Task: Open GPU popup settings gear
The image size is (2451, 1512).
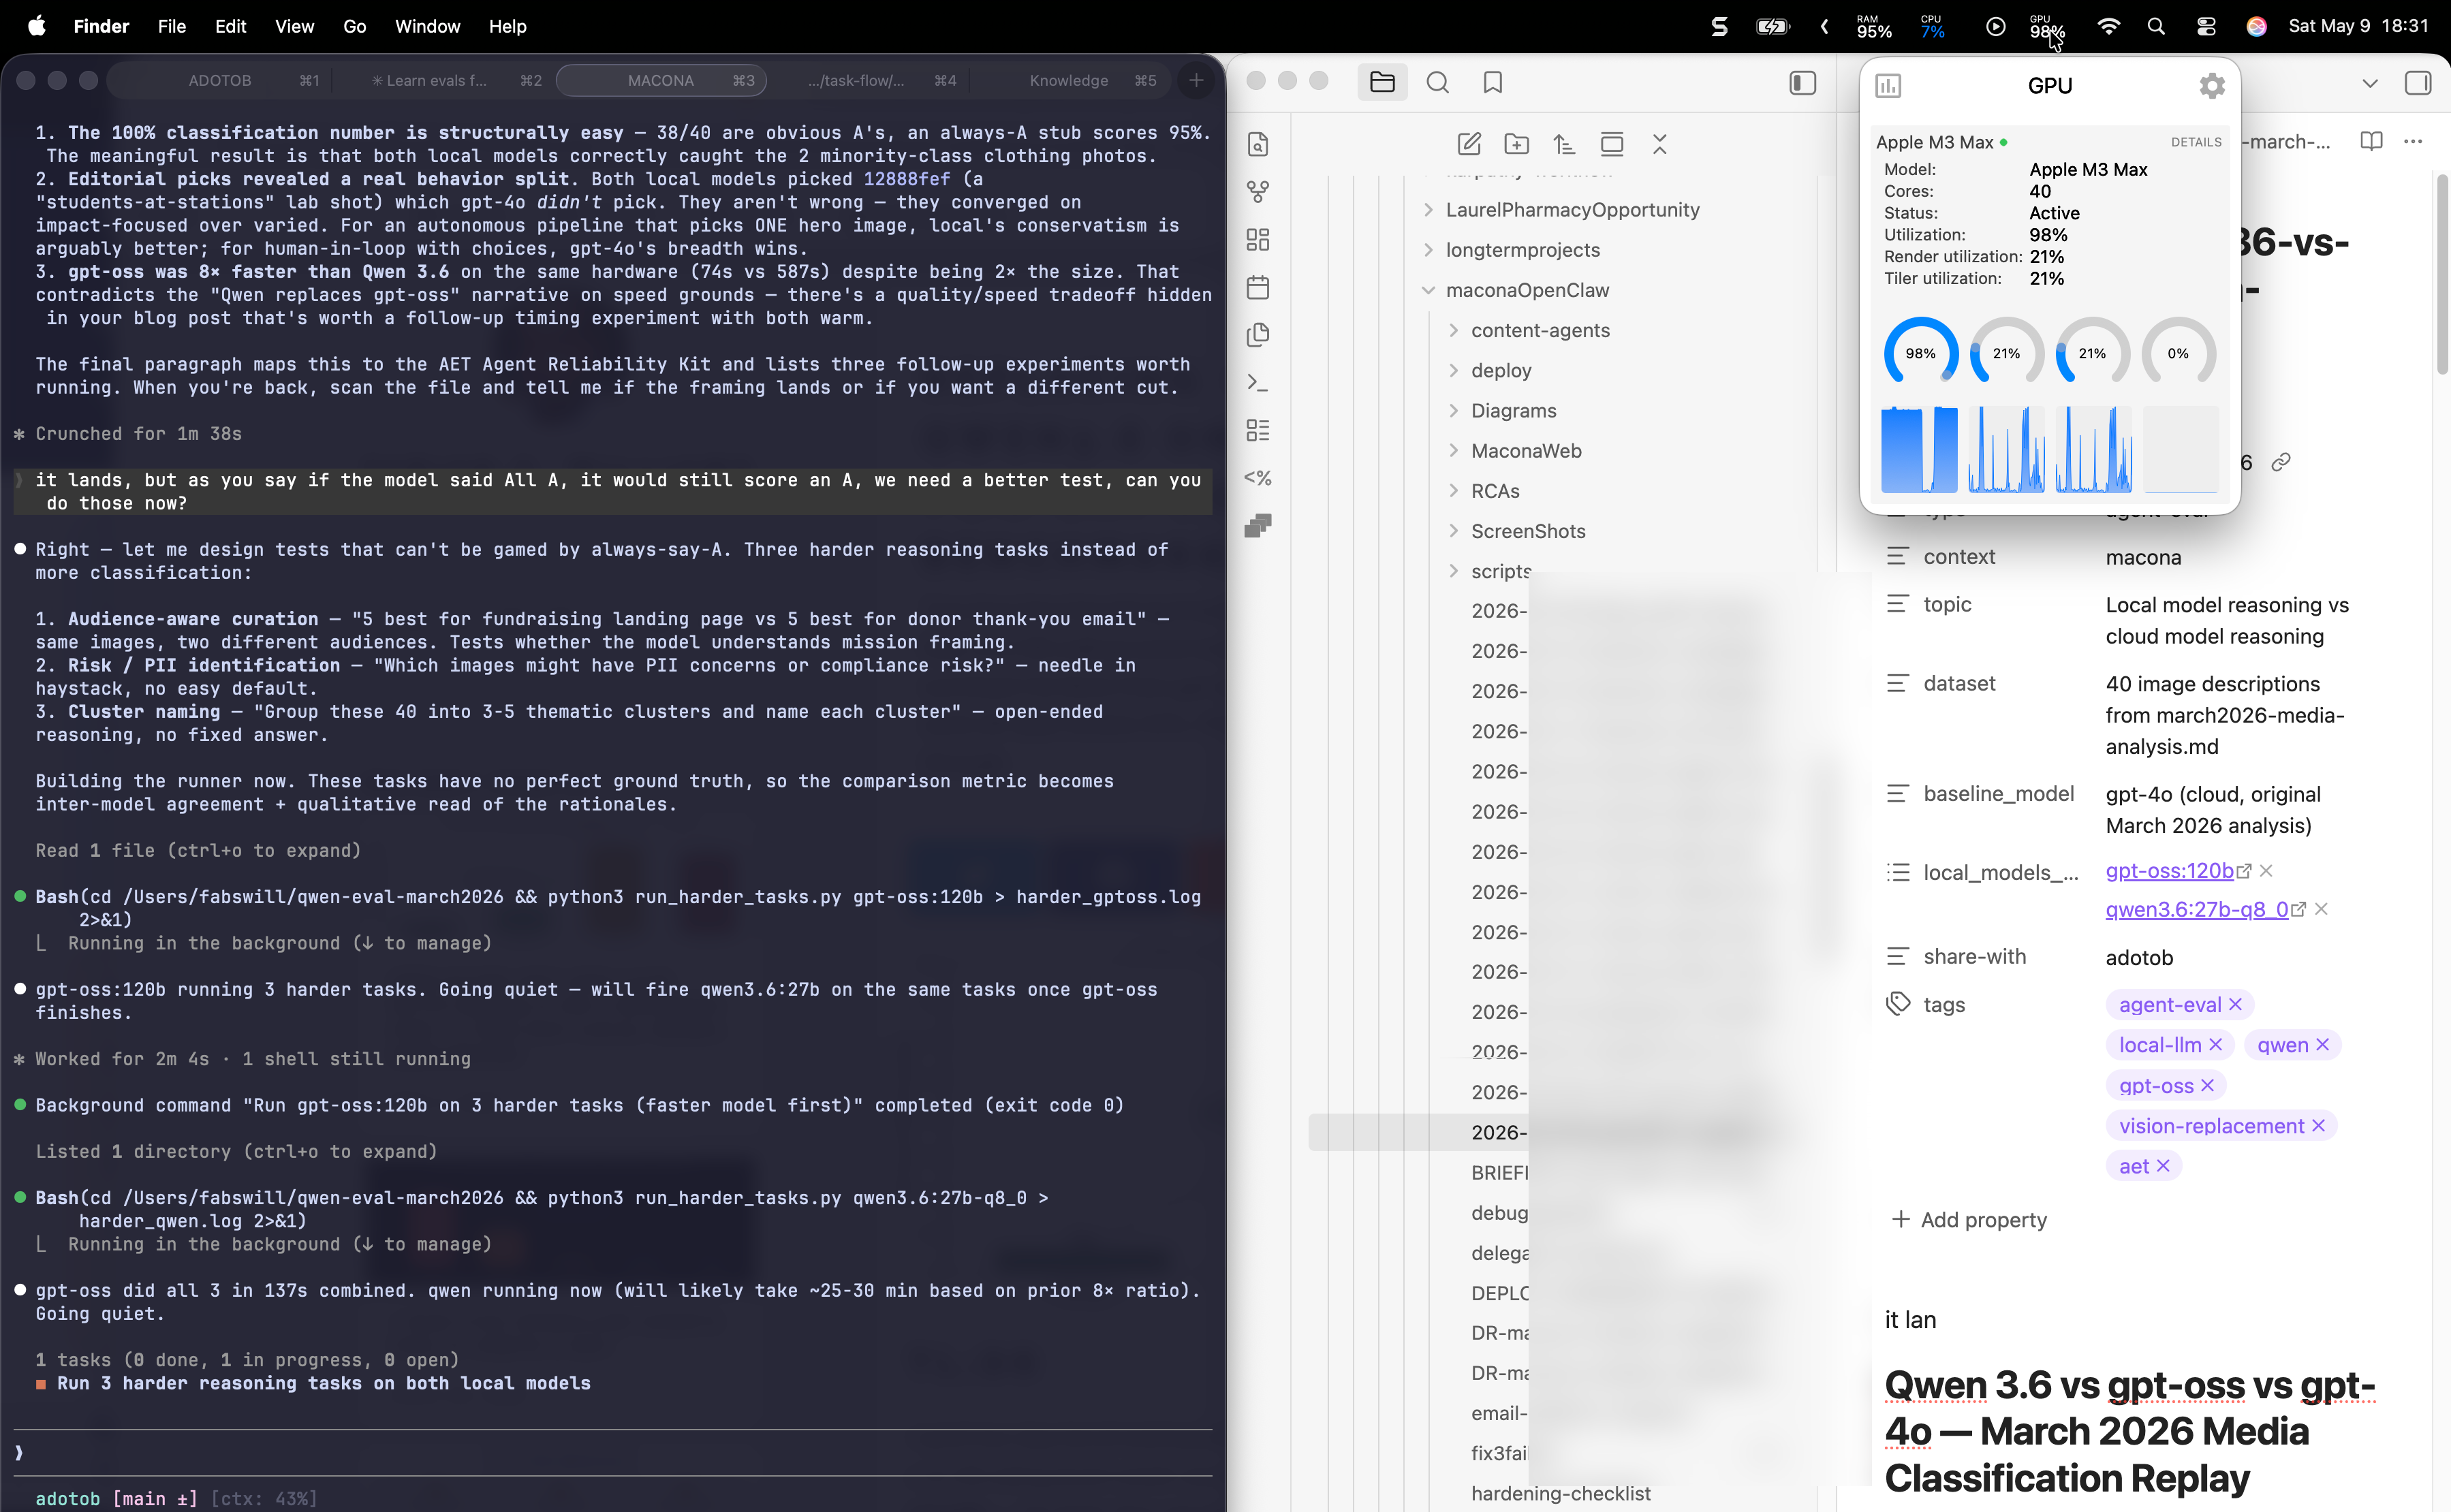Action: pyautogui.click(x=2212, y=86)
